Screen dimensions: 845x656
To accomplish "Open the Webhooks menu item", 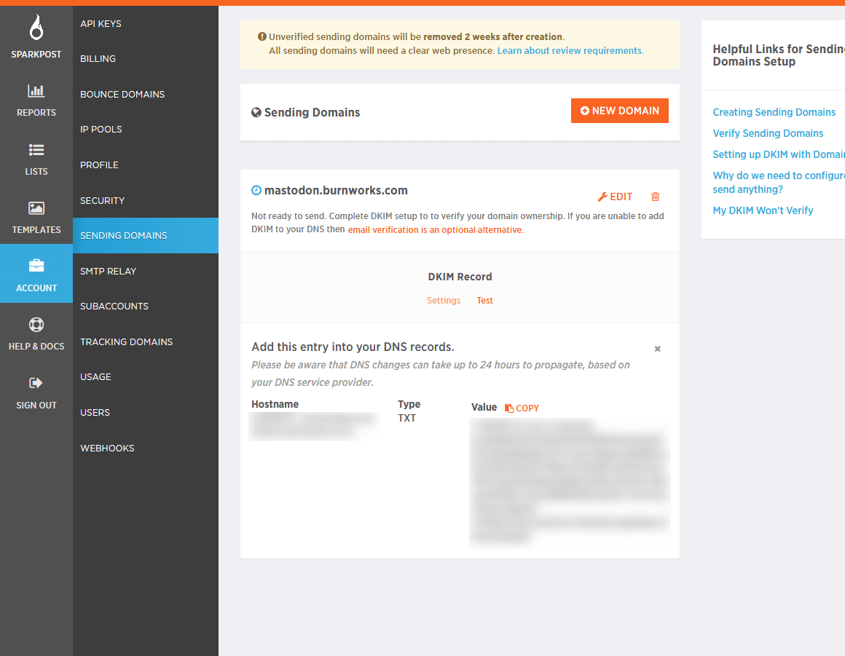I will pyautogui.click(x=107, y=448).
